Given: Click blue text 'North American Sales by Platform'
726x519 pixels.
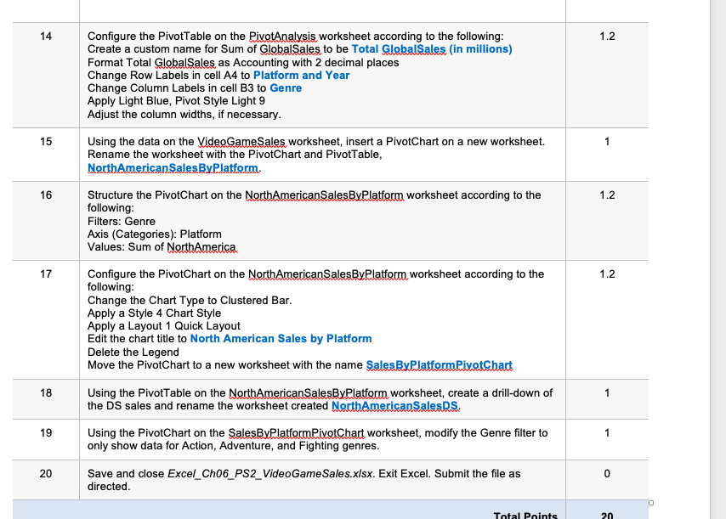Looking at the screenshot, I should (281, 339).
